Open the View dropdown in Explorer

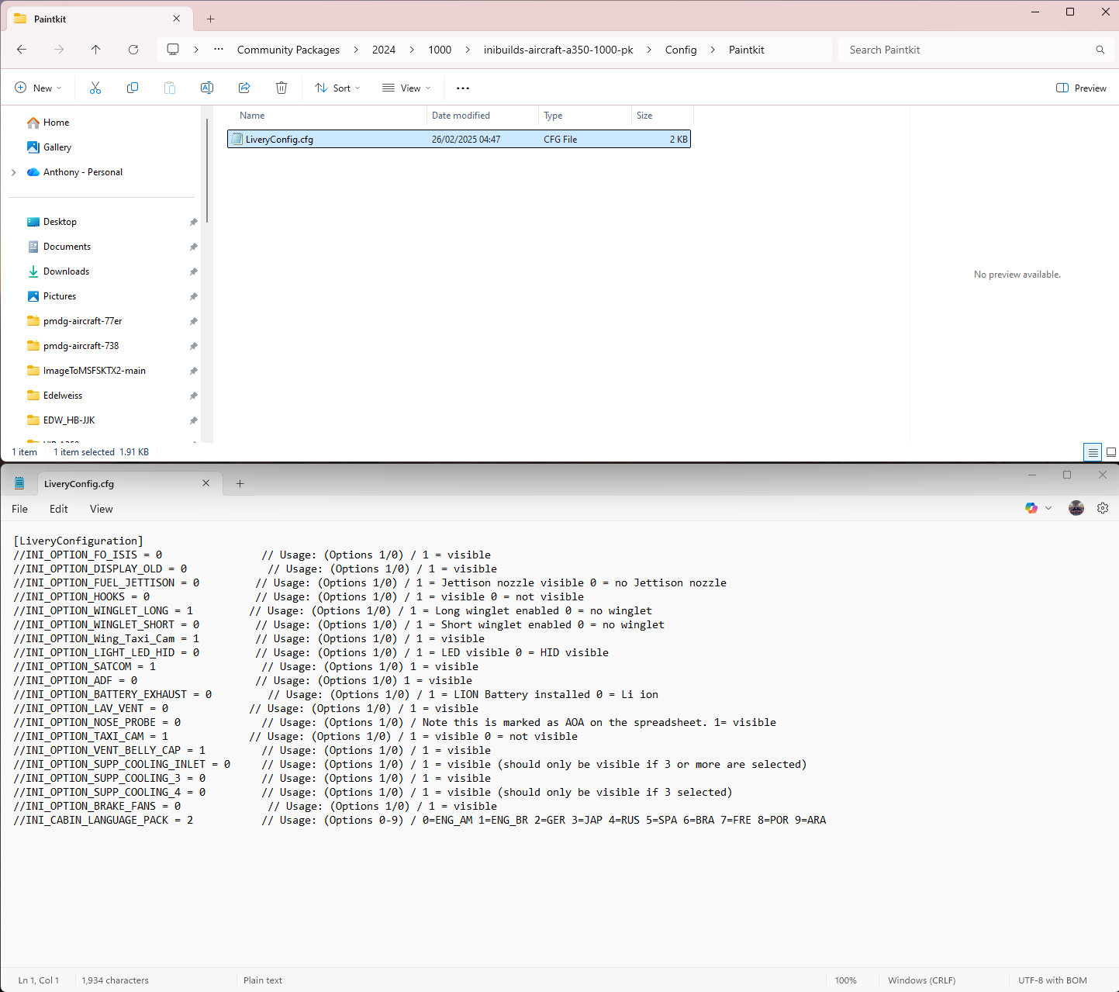[x=406, y=88]
